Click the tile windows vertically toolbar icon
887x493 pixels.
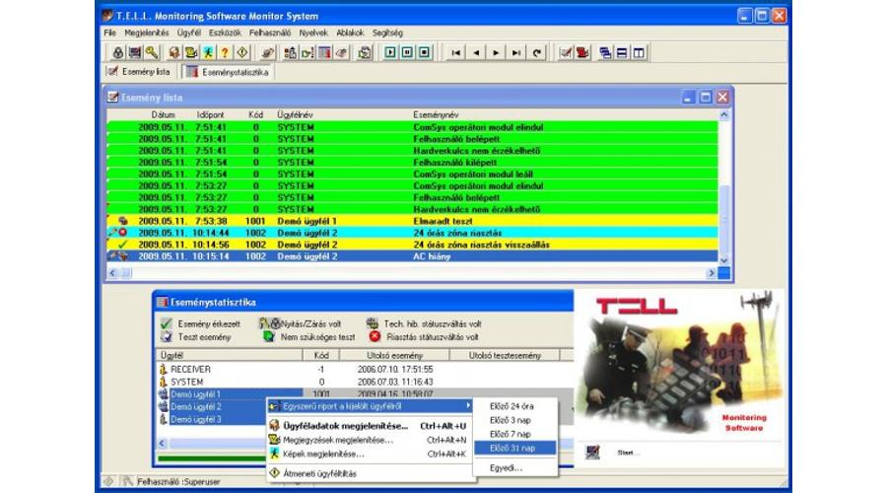641,52
